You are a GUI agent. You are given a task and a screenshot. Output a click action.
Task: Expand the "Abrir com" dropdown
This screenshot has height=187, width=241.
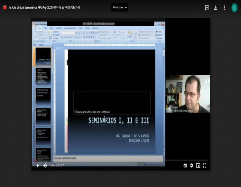120,7
